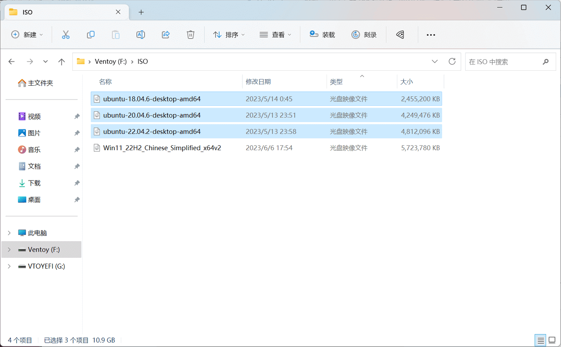561x347 pixels.
Task: Select 此电脑 in navigation pane
Action: point(32,233)
